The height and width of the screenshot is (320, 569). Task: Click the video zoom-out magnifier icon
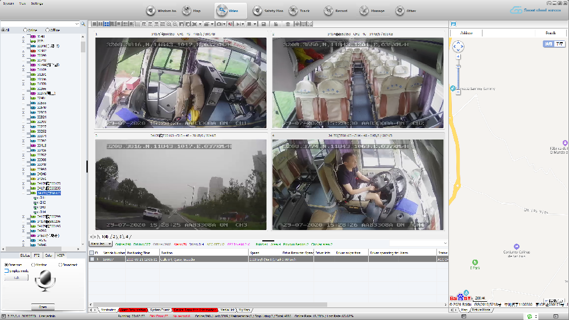coord(175,24)
